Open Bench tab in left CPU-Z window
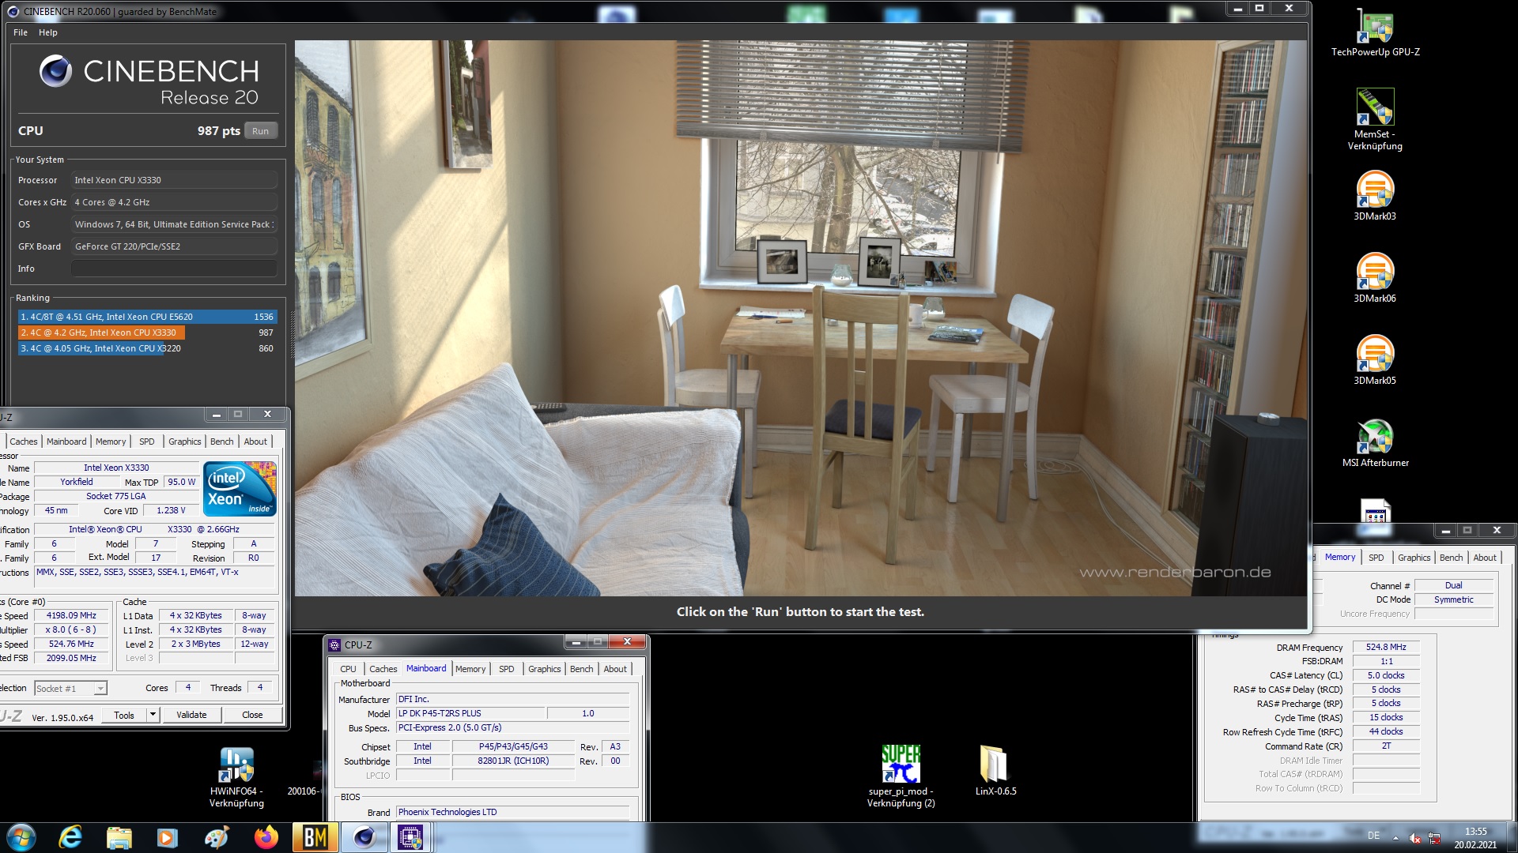This screenshot has width=1518, height=853. (221, 442)
